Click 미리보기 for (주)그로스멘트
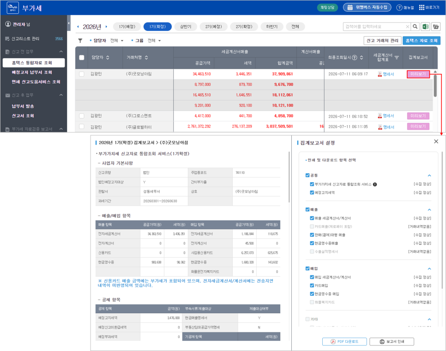The width and height of the screenshot is (446, 351). [418, 116]
